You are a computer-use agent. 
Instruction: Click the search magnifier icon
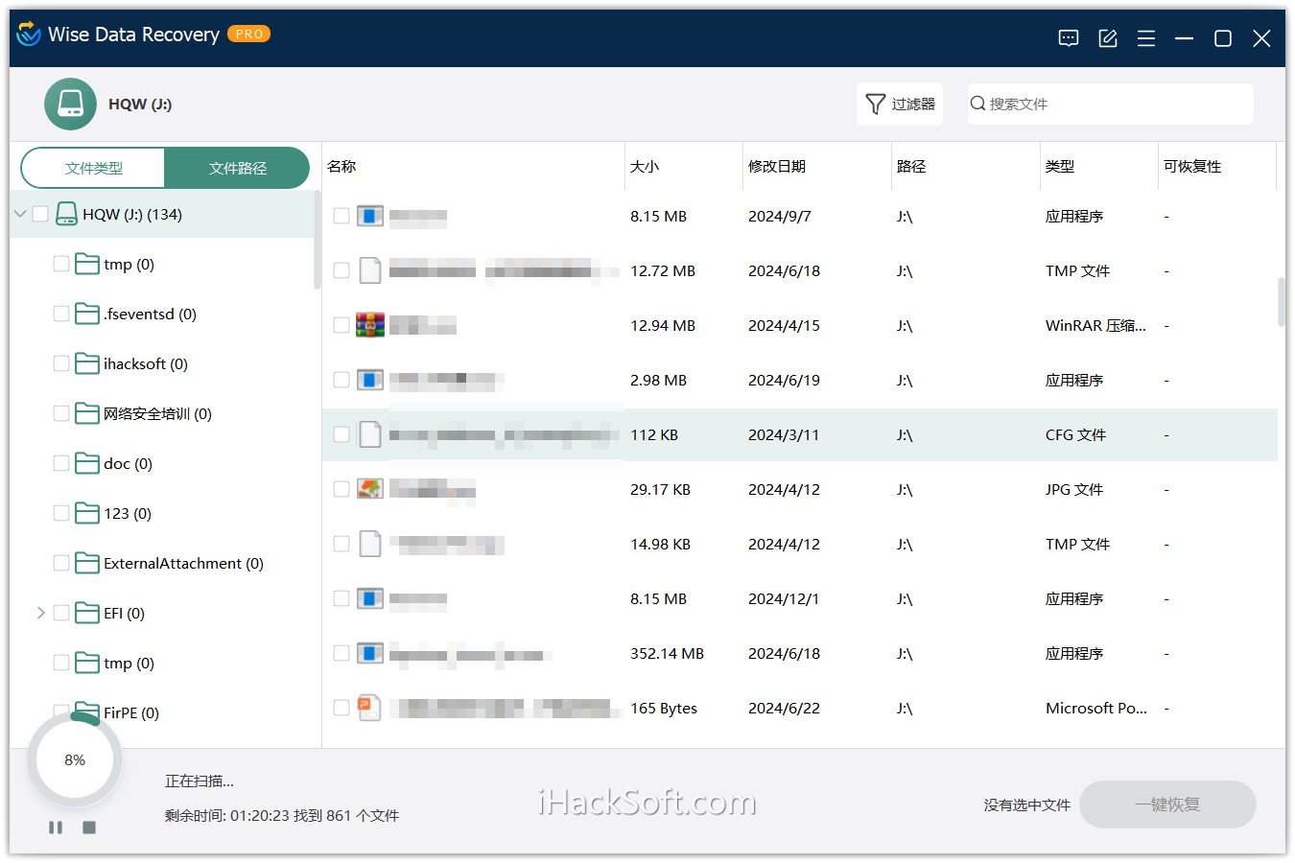(x=977, y=104)
